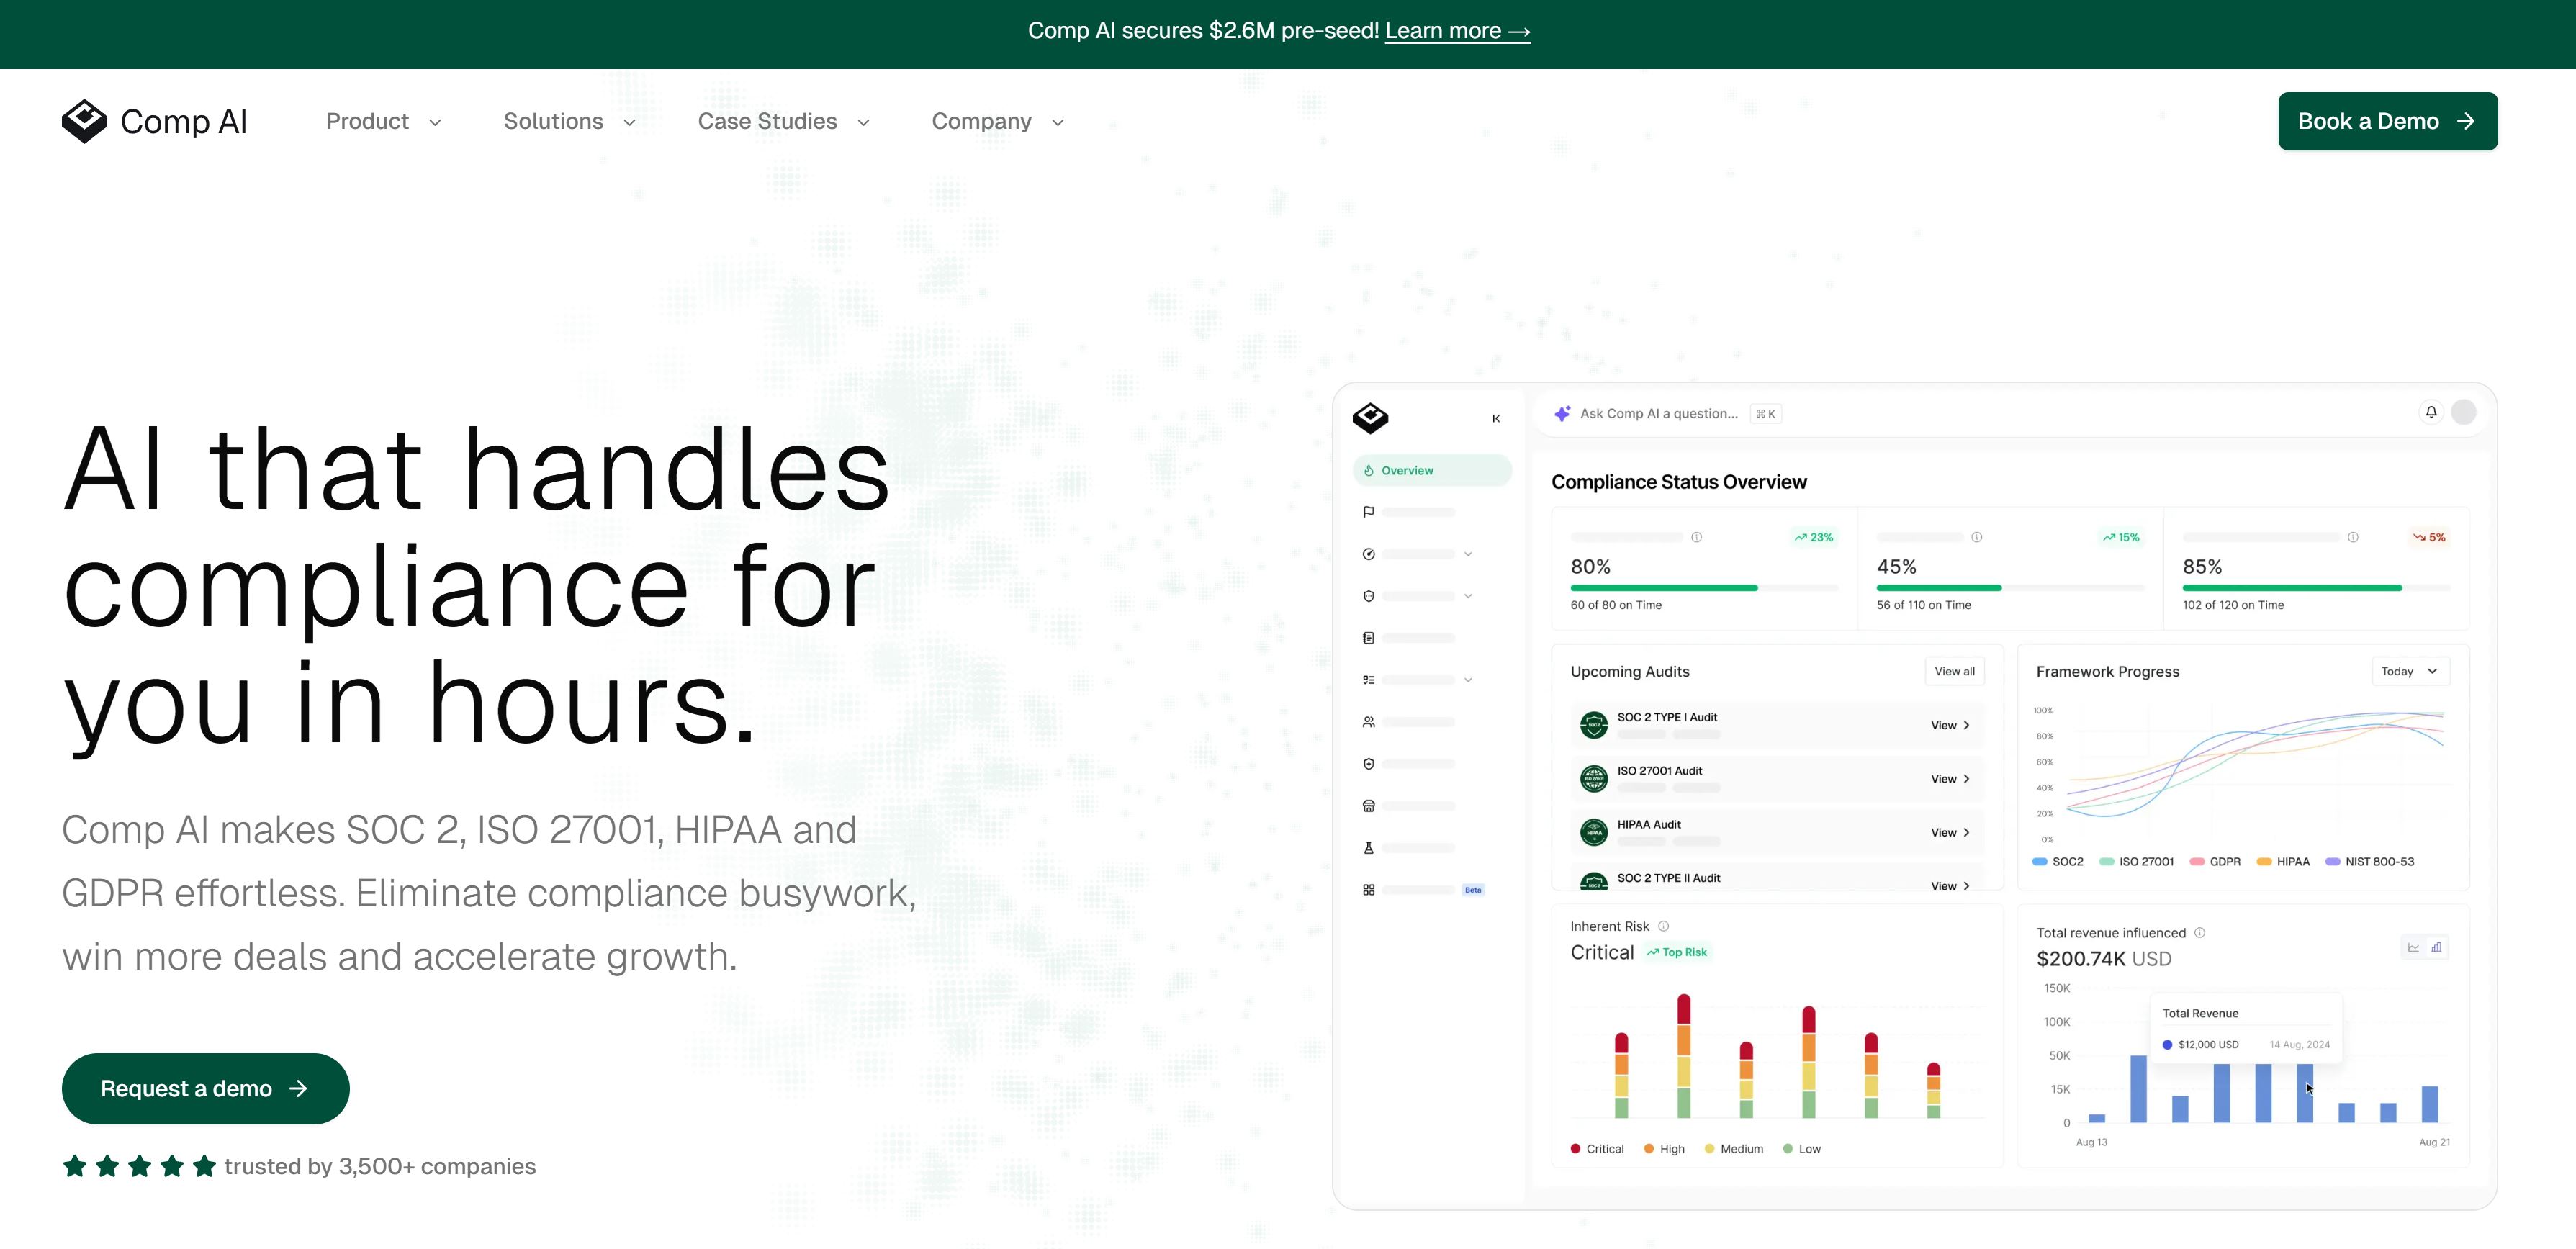The height and width of the screenshot is (1249, 2576).
Task: Click the storefront icon in sidebar
Action: coord(1368,806)
